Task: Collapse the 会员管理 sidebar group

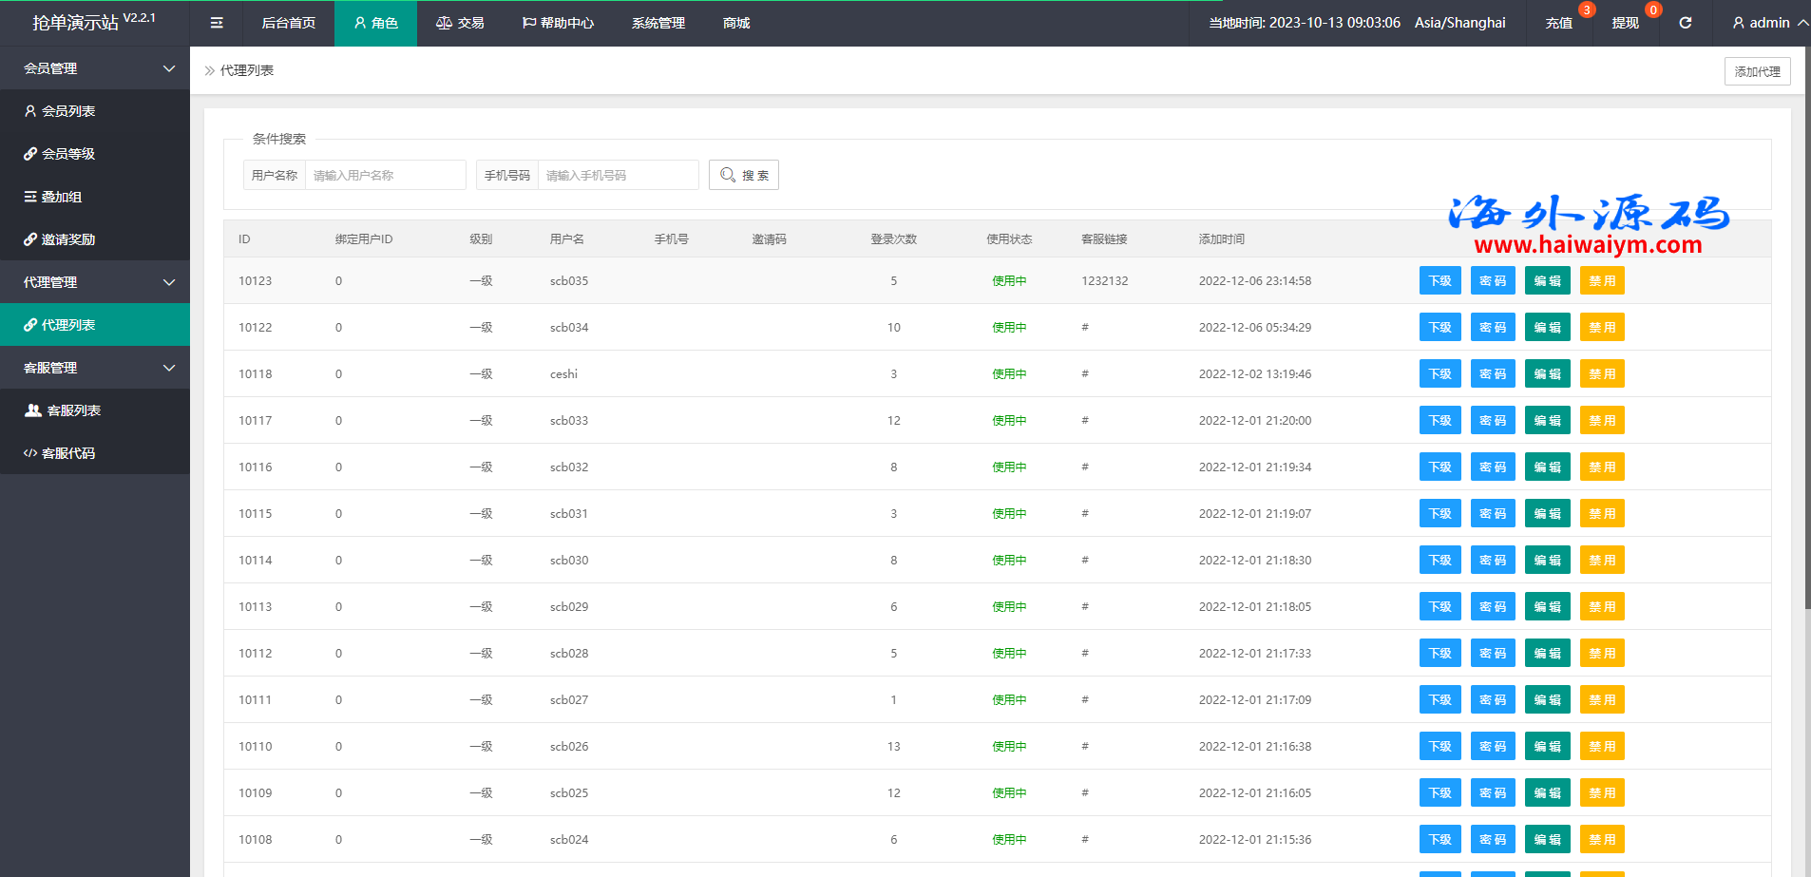Action: [95, 68]
